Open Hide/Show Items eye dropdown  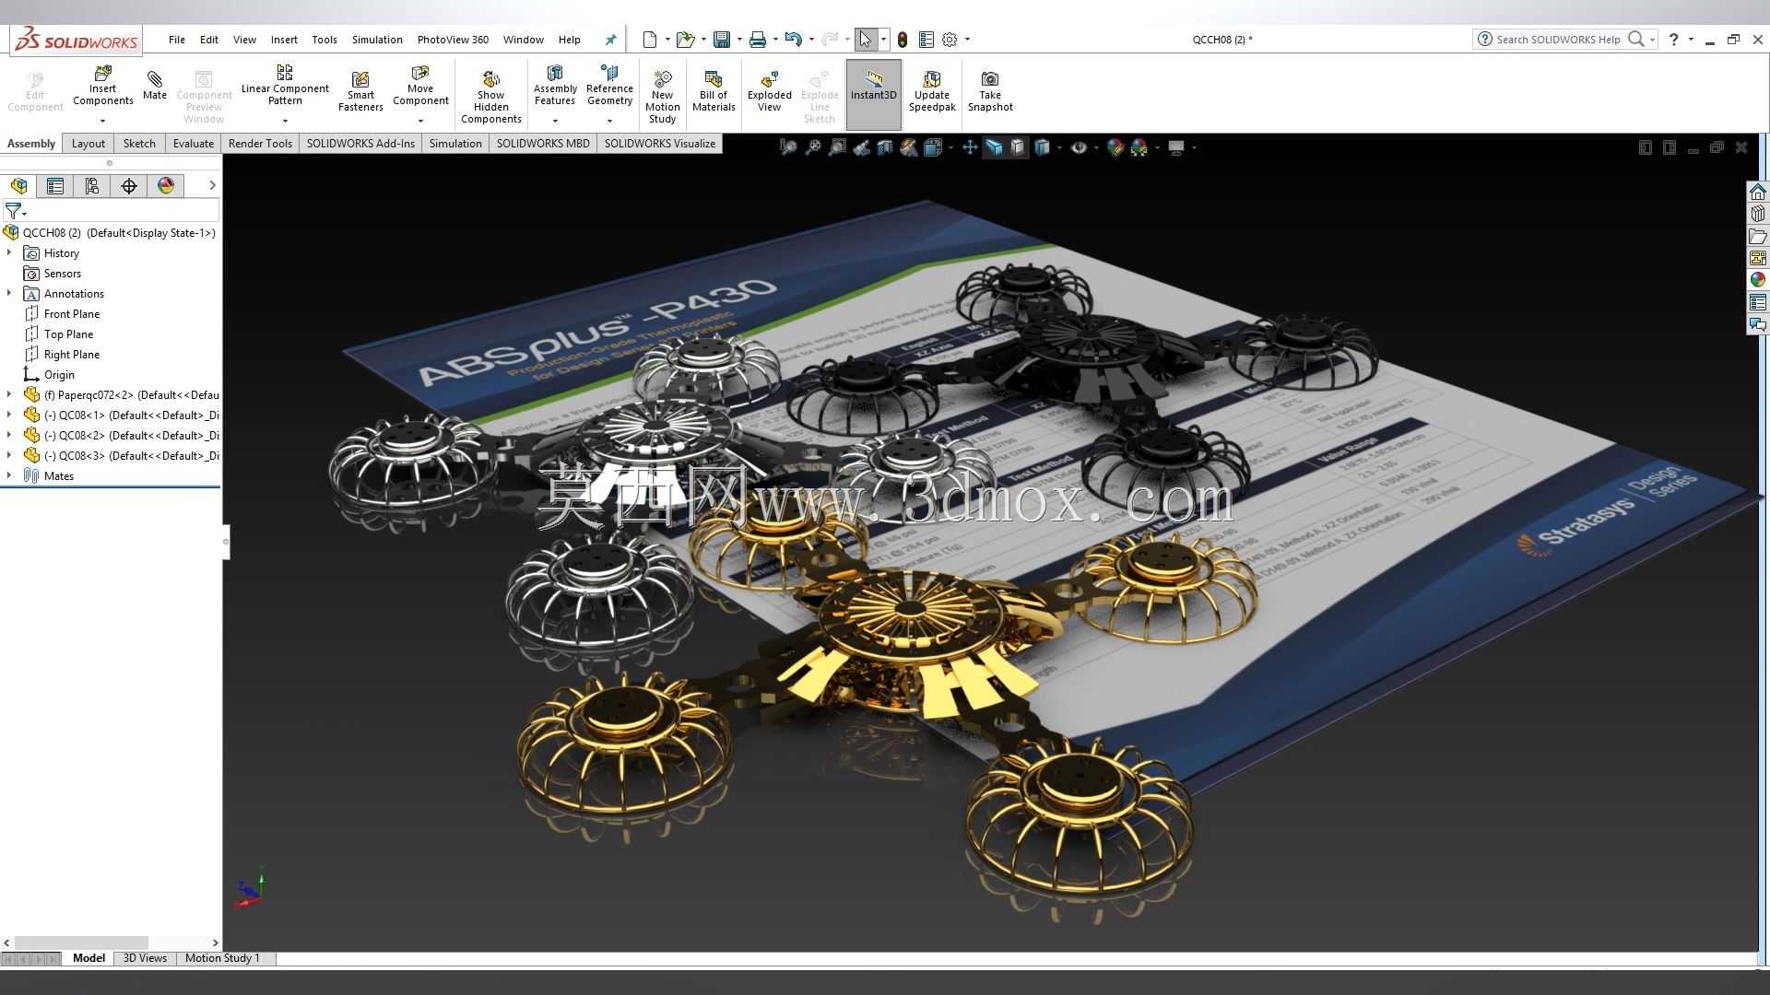(x=1083, y=147)
